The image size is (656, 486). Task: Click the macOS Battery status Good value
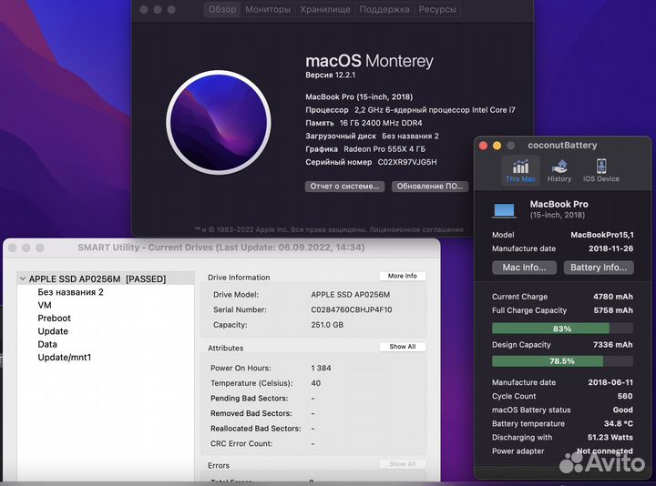623,410
